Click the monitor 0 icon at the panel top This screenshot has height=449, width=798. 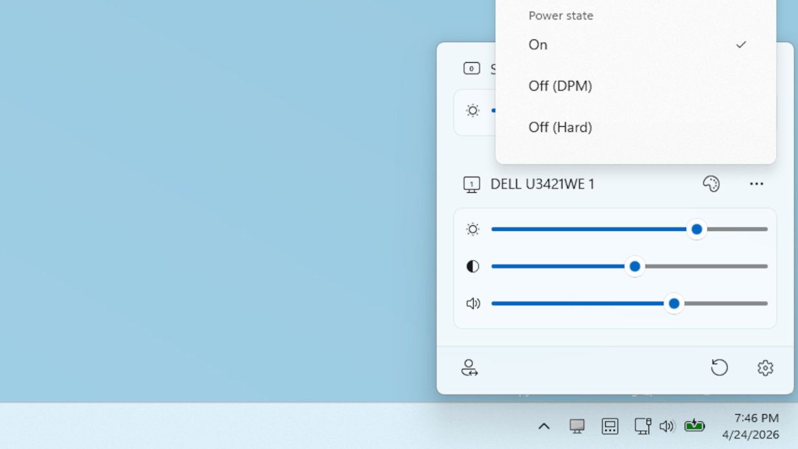click(472, 68)
